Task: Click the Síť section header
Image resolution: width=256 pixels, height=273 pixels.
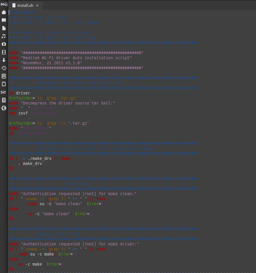Action: pos(3,92)
